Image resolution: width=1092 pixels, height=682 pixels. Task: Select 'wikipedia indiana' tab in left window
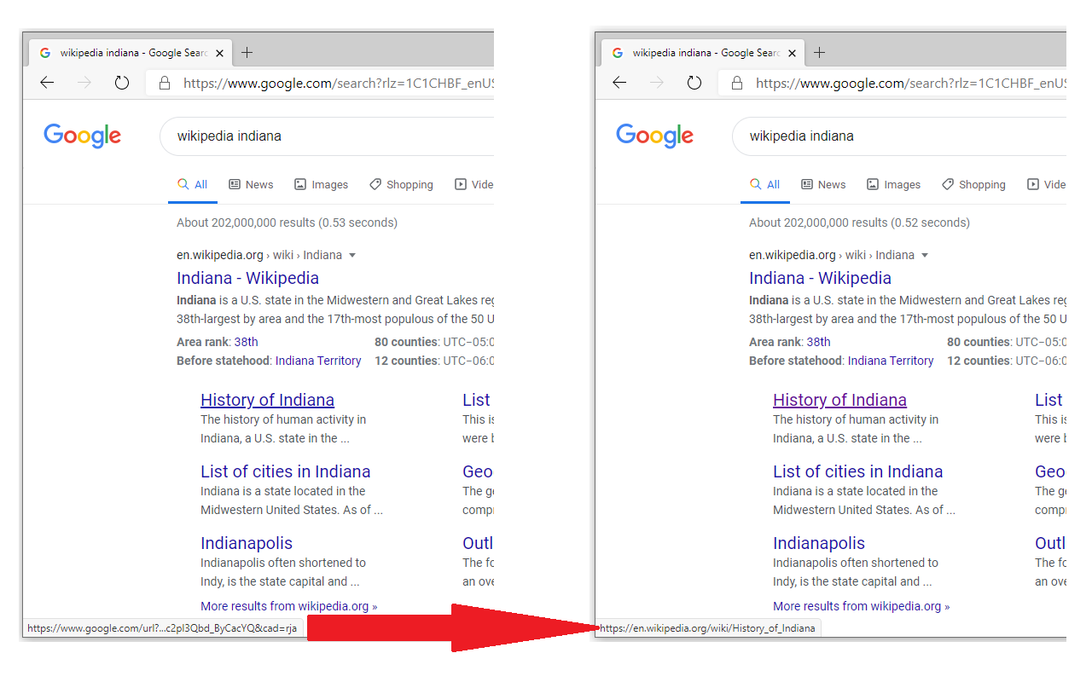(x=131, y=53)
